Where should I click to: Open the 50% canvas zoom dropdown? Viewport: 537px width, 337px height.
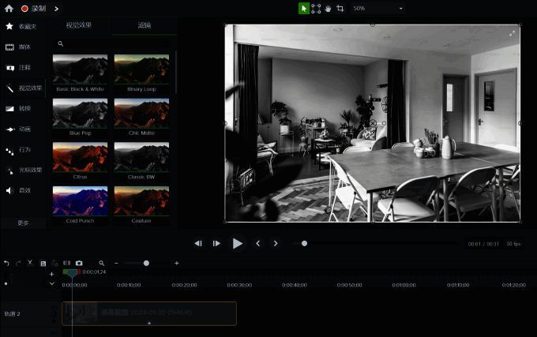click(x=378, y=9)
